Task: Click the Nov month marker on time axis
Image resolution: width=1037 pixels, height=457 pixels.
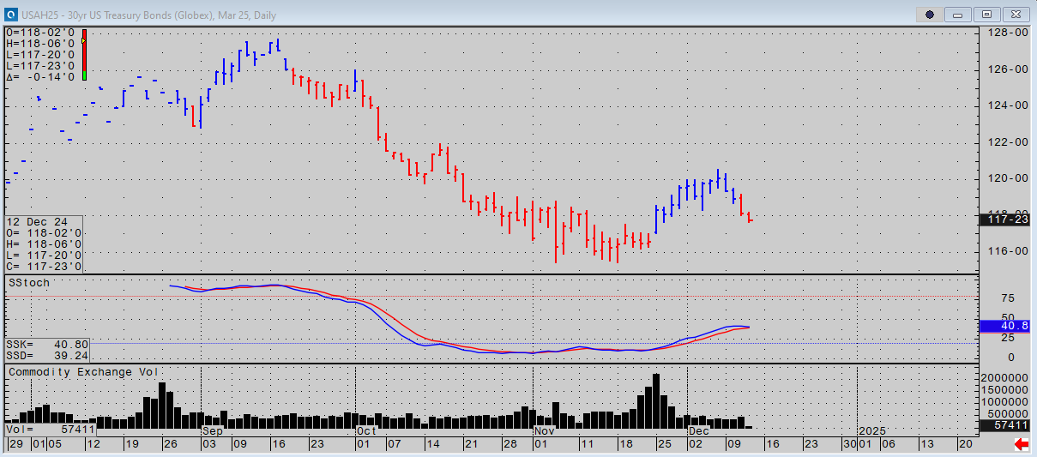Action: [544, 430]
